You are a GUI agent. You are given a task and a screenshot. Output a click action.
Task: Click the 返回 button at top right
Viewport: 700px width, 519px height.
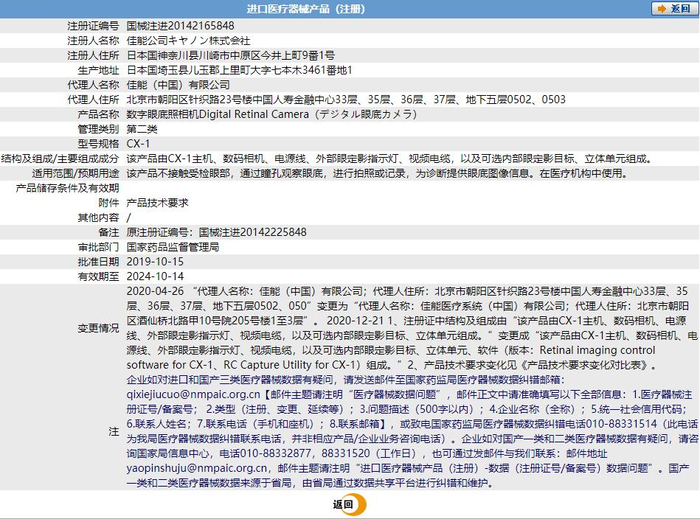[674, 9]
